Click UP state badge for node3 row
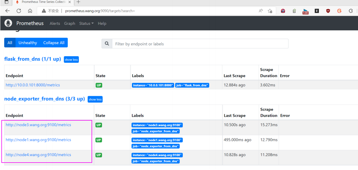 [x=99, y=125]
